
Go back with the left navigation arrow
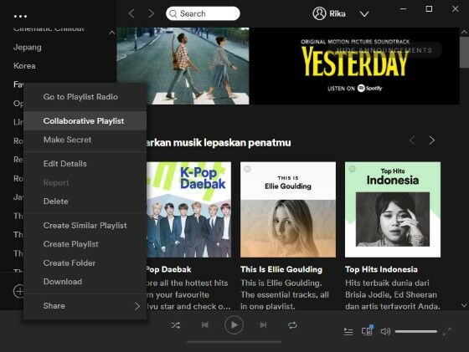pos(131,13)
